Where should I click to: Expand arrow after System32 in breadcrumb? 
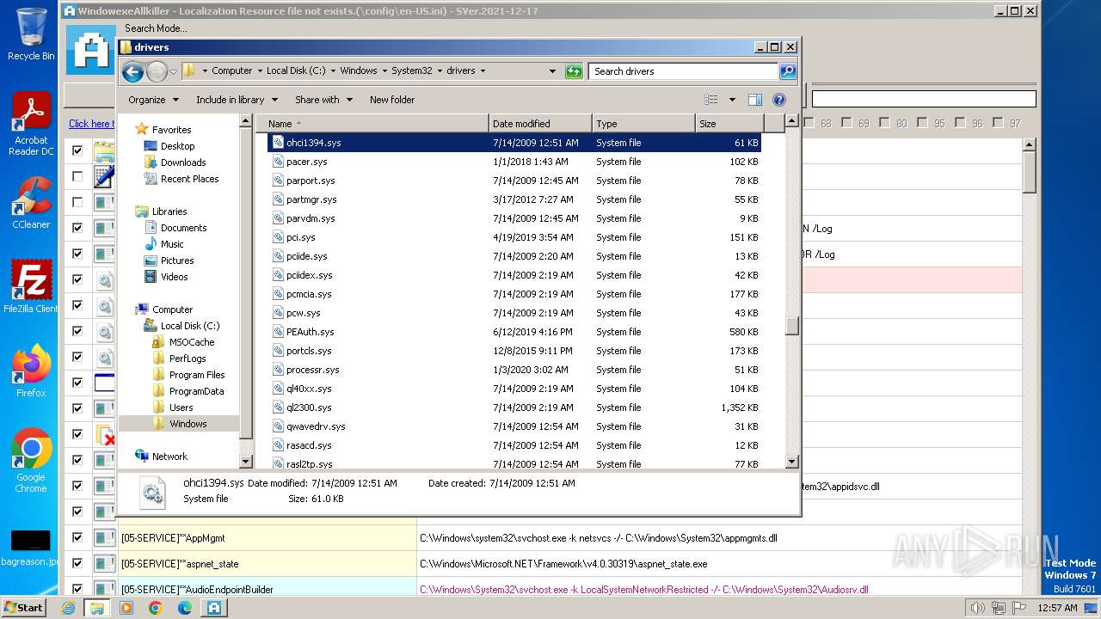point(440,71)
